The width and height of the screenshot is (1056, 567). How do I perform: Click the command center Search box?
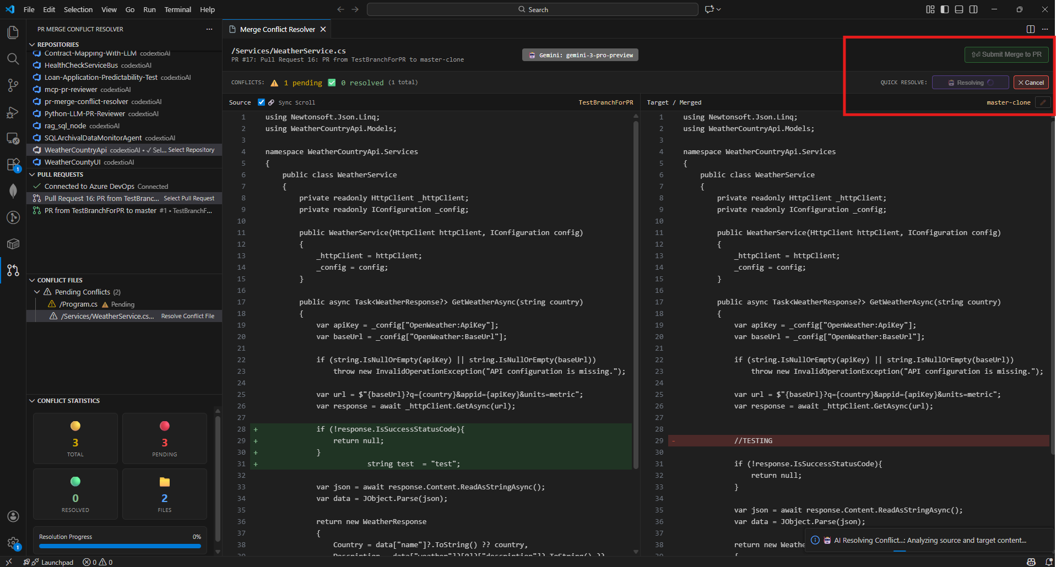532,9
